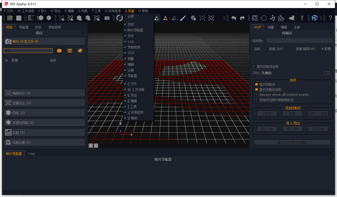Click the camera icon in the toolbar
This screenshot has width=337, height=197.
[x=107, y=18]
